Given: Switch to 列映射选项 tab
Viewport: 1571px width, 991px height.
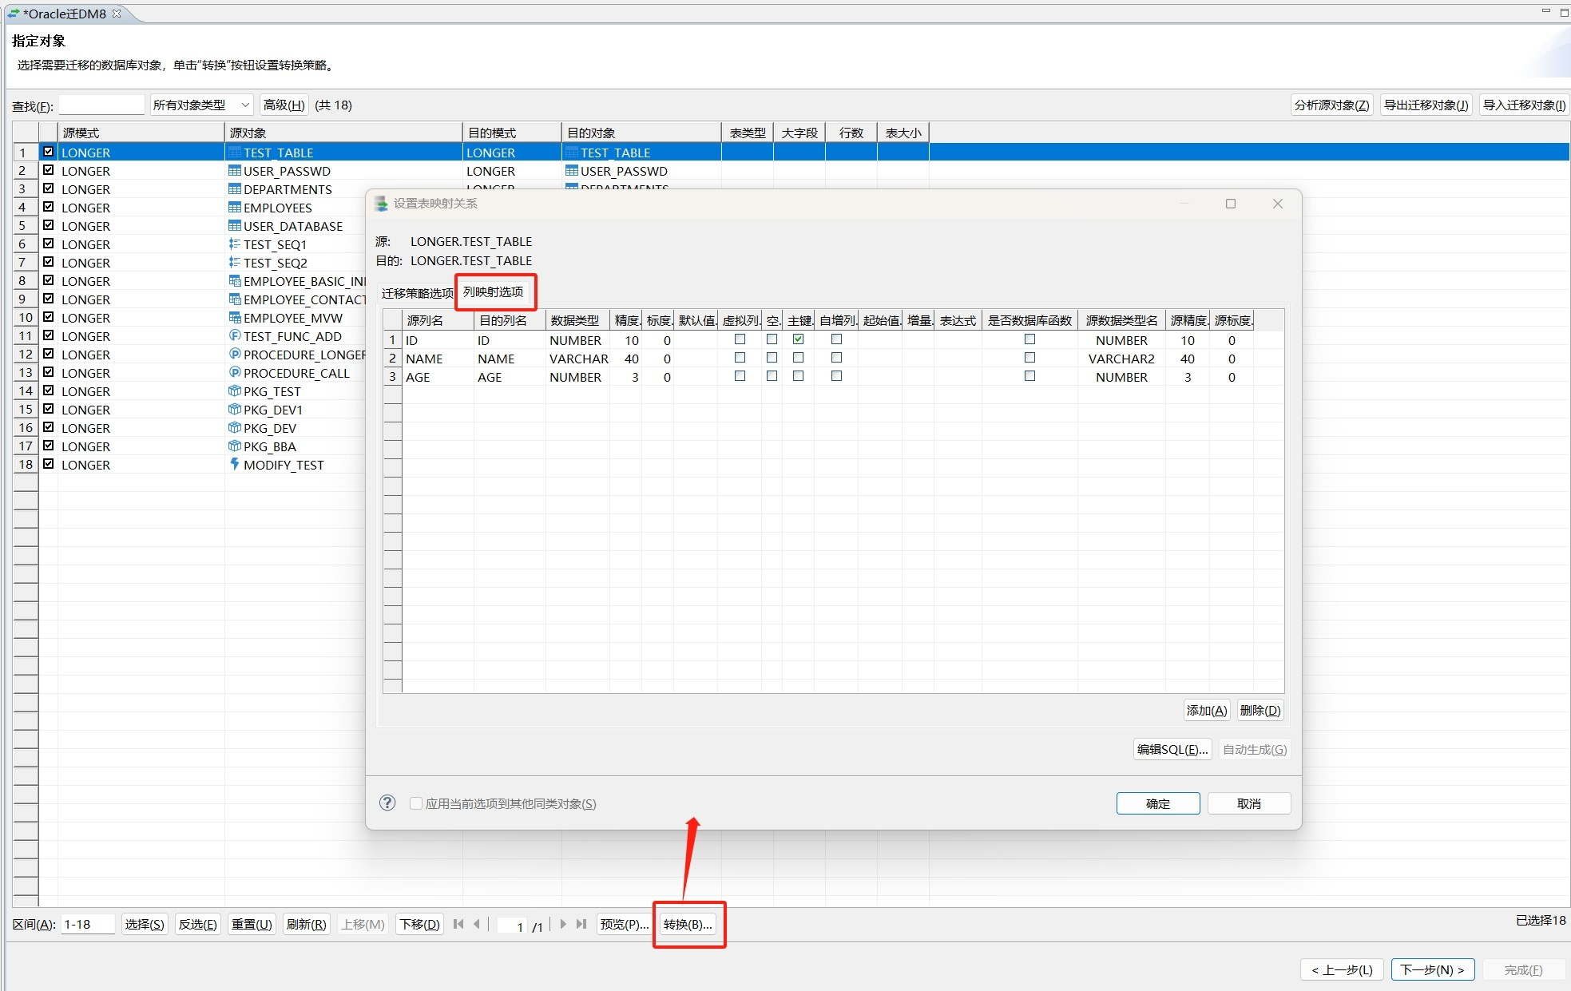Looking at the screenshot, I should (494, 292).
